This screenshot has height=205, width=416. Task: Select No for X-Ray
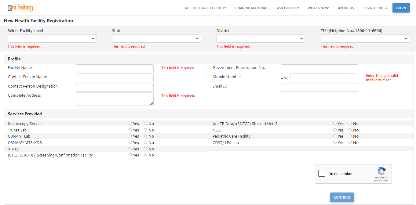[x=146, y=149]
